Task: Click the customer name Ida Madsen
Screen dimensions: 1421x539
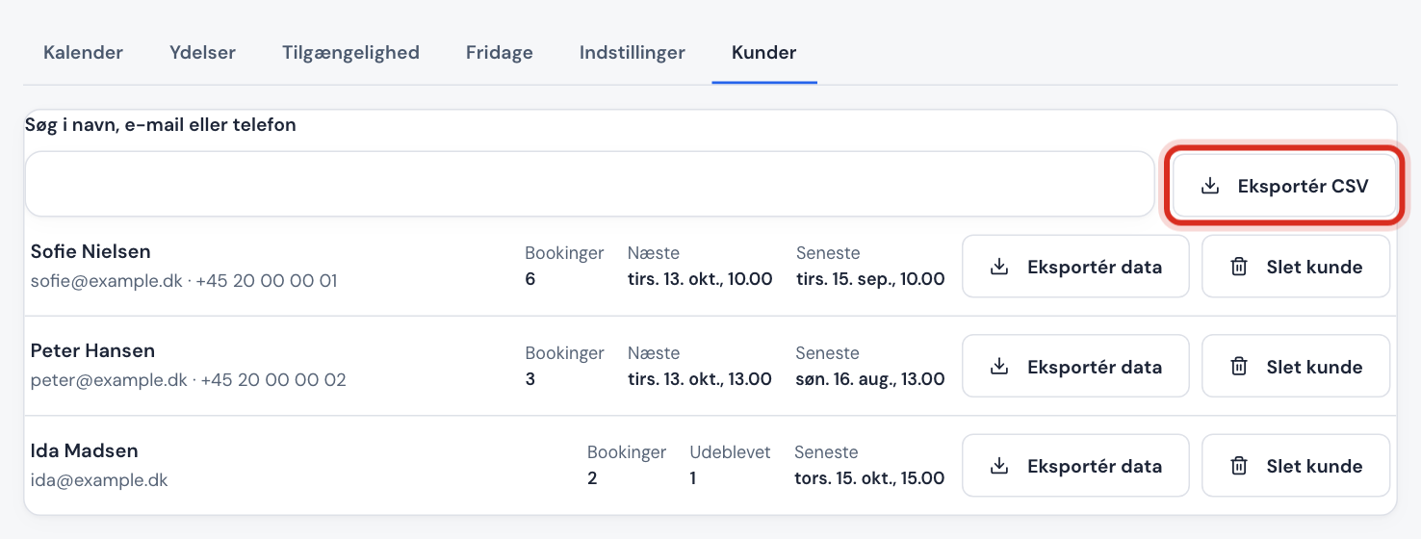Action: (84, 450)
